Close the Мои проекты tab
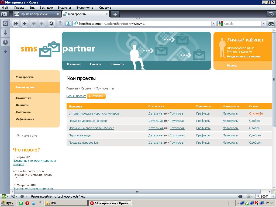Screen dimensions: 276x207 (x=106, y=14)
